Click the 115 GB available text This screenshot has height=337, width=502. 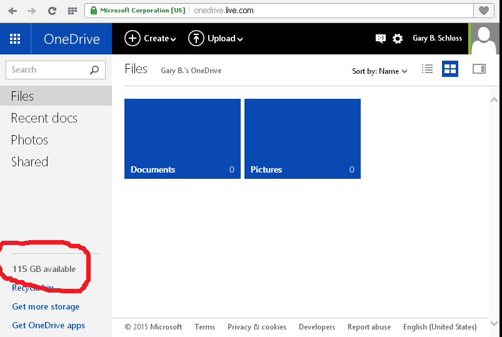(x=44, y=269)
